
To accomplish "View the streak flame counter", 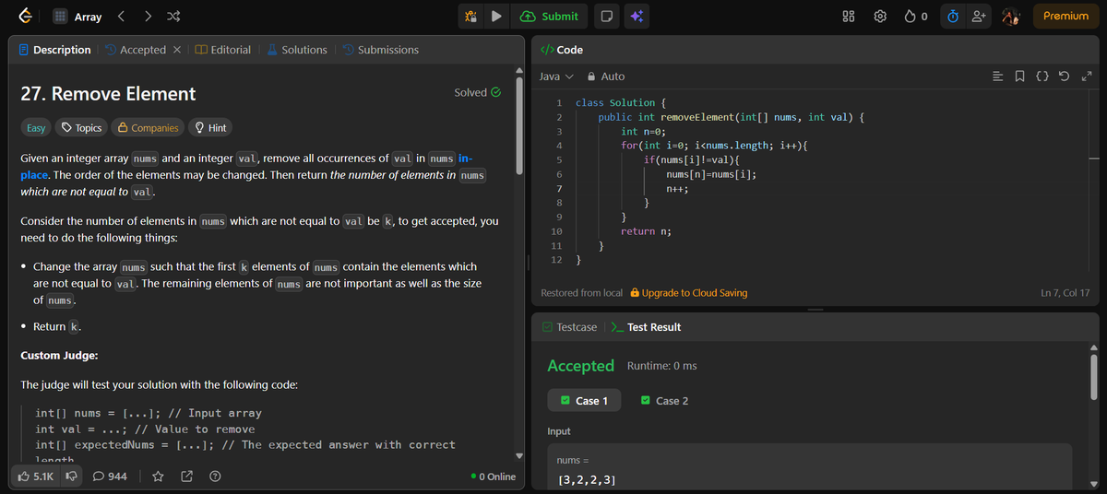I will point(916,17).
